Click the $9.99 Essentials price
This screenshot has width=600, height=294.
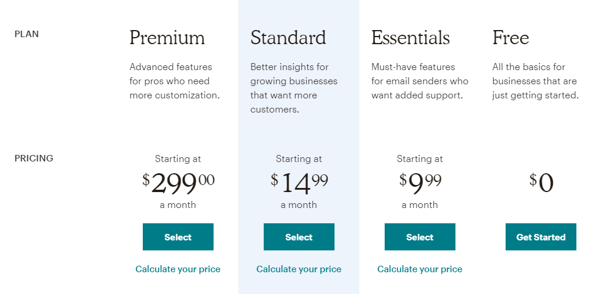point(420,183)
